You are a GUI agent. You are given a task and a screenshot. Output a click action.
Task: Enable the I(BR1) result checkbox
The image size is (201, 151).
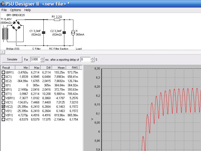click(x=3, y=72)
